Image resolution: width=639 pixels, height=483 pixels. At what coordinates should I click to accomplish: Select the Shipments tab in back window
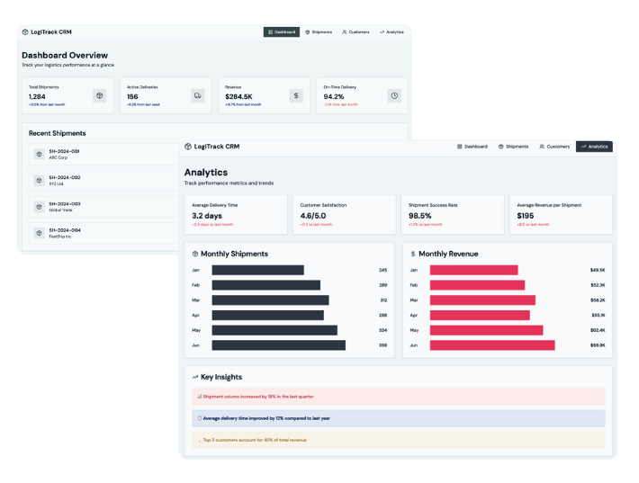pos(319,31)
